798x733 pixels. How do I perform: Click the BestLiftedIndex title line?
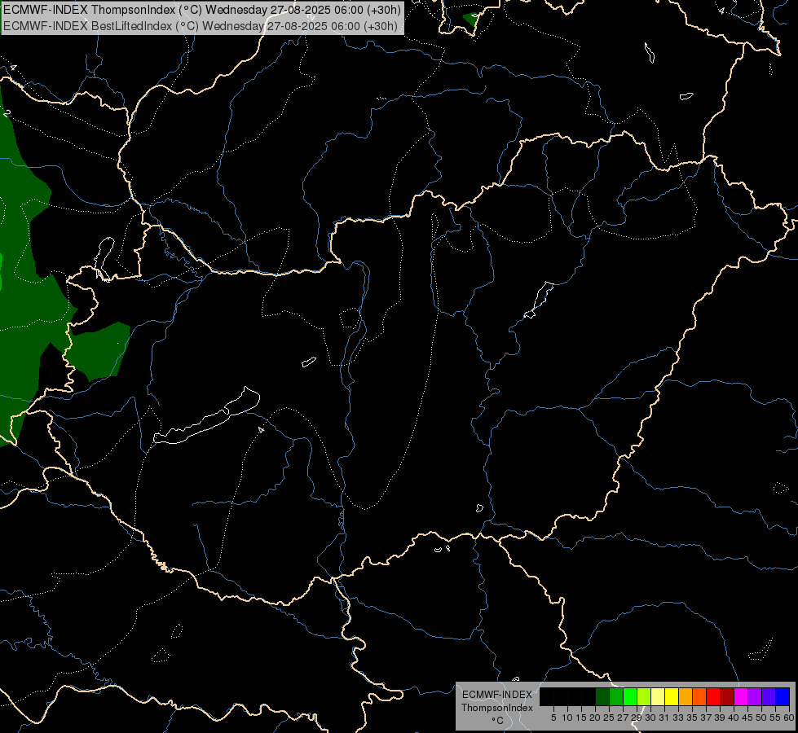[201, 26]
